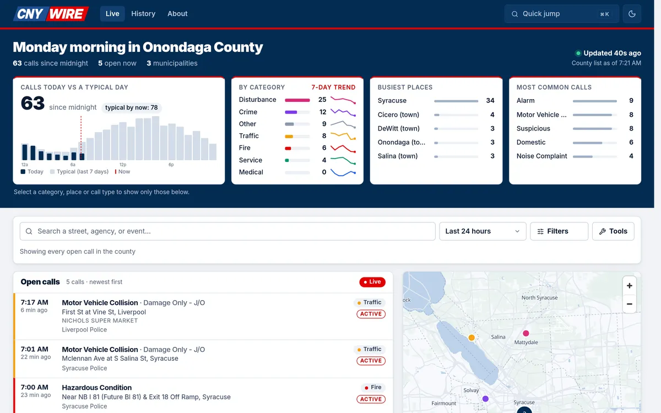The width and height of the screenshot is (661, 413).
Task: Select the Crime category row
Action: pos(297,112)
